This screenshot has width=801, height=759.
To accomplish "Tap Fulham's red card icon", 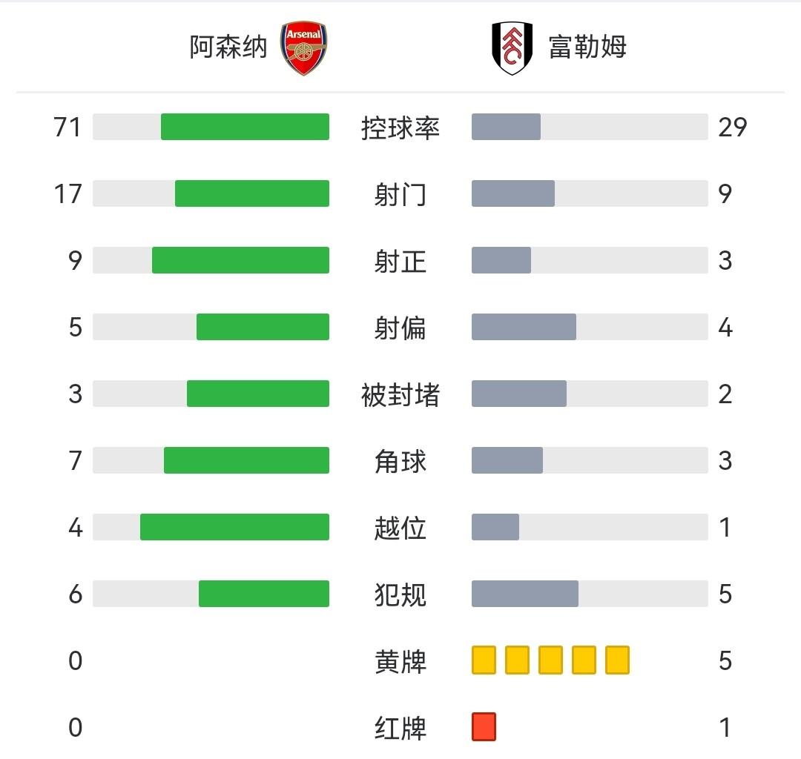I will (x=484, y=727).
